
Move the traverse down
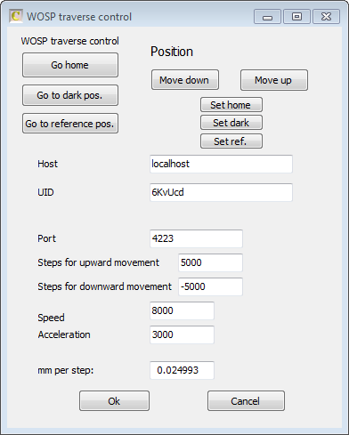tap(185, 80)
